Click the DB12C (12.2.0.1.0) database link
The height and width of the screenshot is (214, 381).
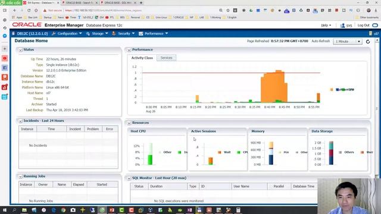point(32,33)
